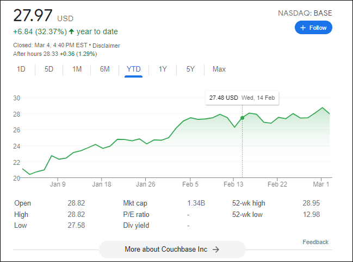The image size is (353, 262).
Task: Select the YTD tab
Action: coord(133,69)
